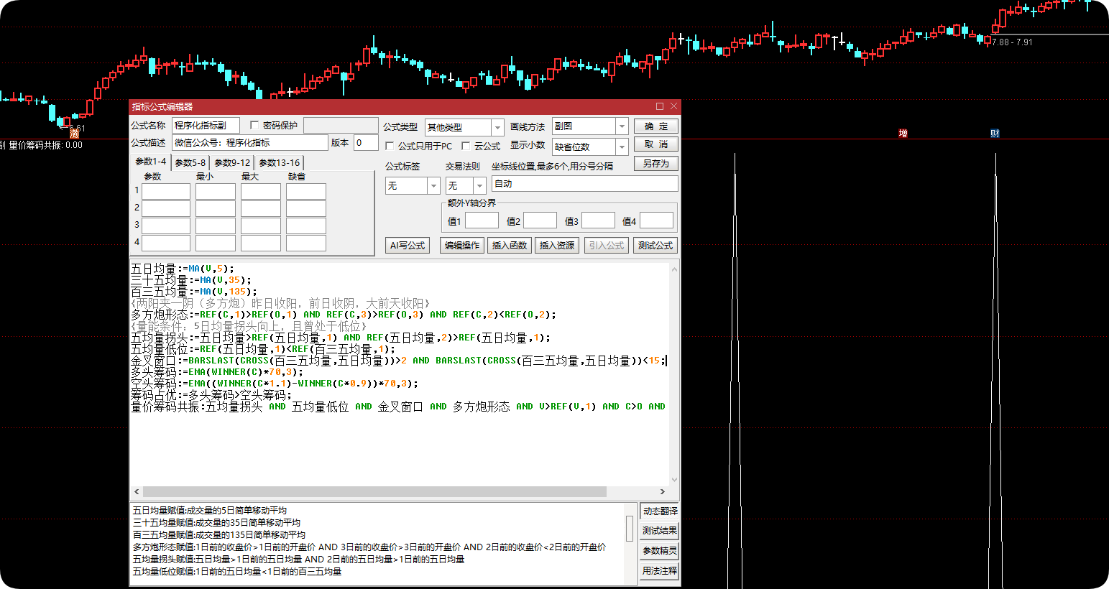Screen dimensions: 1109x589
Task: Select the 参数13-16 tab
Action: 280,163
